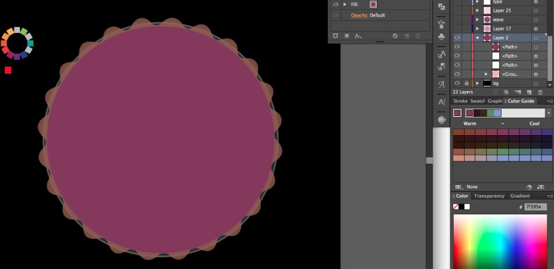Pick a color from the spectrum bar

click(x=500, y=241)
